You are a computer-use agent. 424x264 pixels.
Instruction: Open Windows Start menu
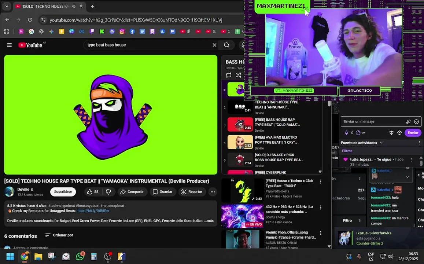pyautogui.click(x=10, y=256)
